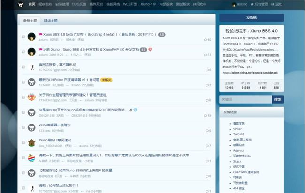Open Artery.cn friendly link

tap(239, 150)
